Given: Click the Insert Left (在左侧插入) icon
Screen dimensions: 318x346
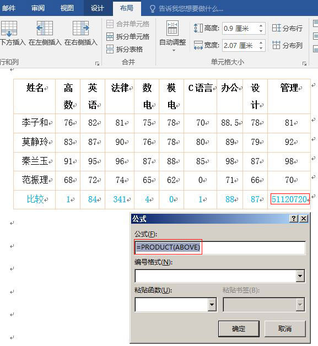Looking at the screenshot, I should 45,28.
